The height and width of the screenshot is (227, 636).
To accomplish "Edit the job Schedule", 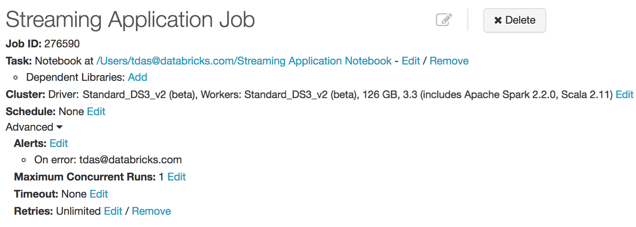I will click(x=96, y=111).
